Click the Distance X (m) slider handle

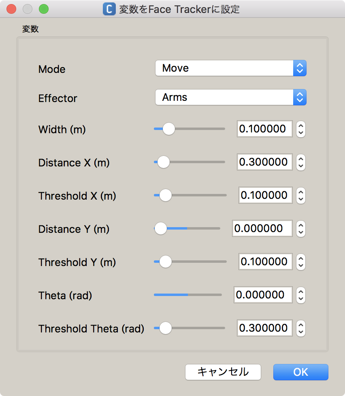pos(164,162)
